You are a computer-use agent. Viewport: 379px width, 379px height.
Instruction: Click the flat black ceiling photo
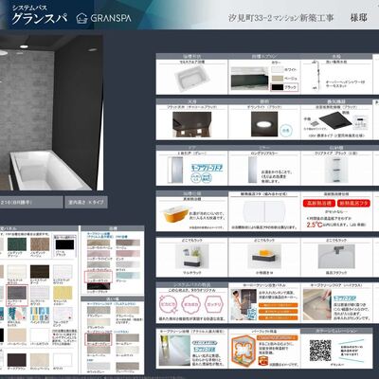[x=191, y=124]
